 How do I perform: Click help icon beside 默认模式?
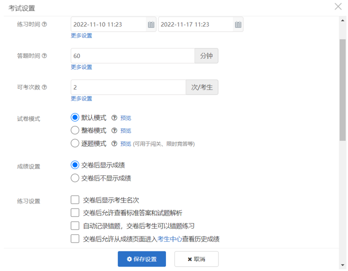pyautogui.click(x=114, y=118)
